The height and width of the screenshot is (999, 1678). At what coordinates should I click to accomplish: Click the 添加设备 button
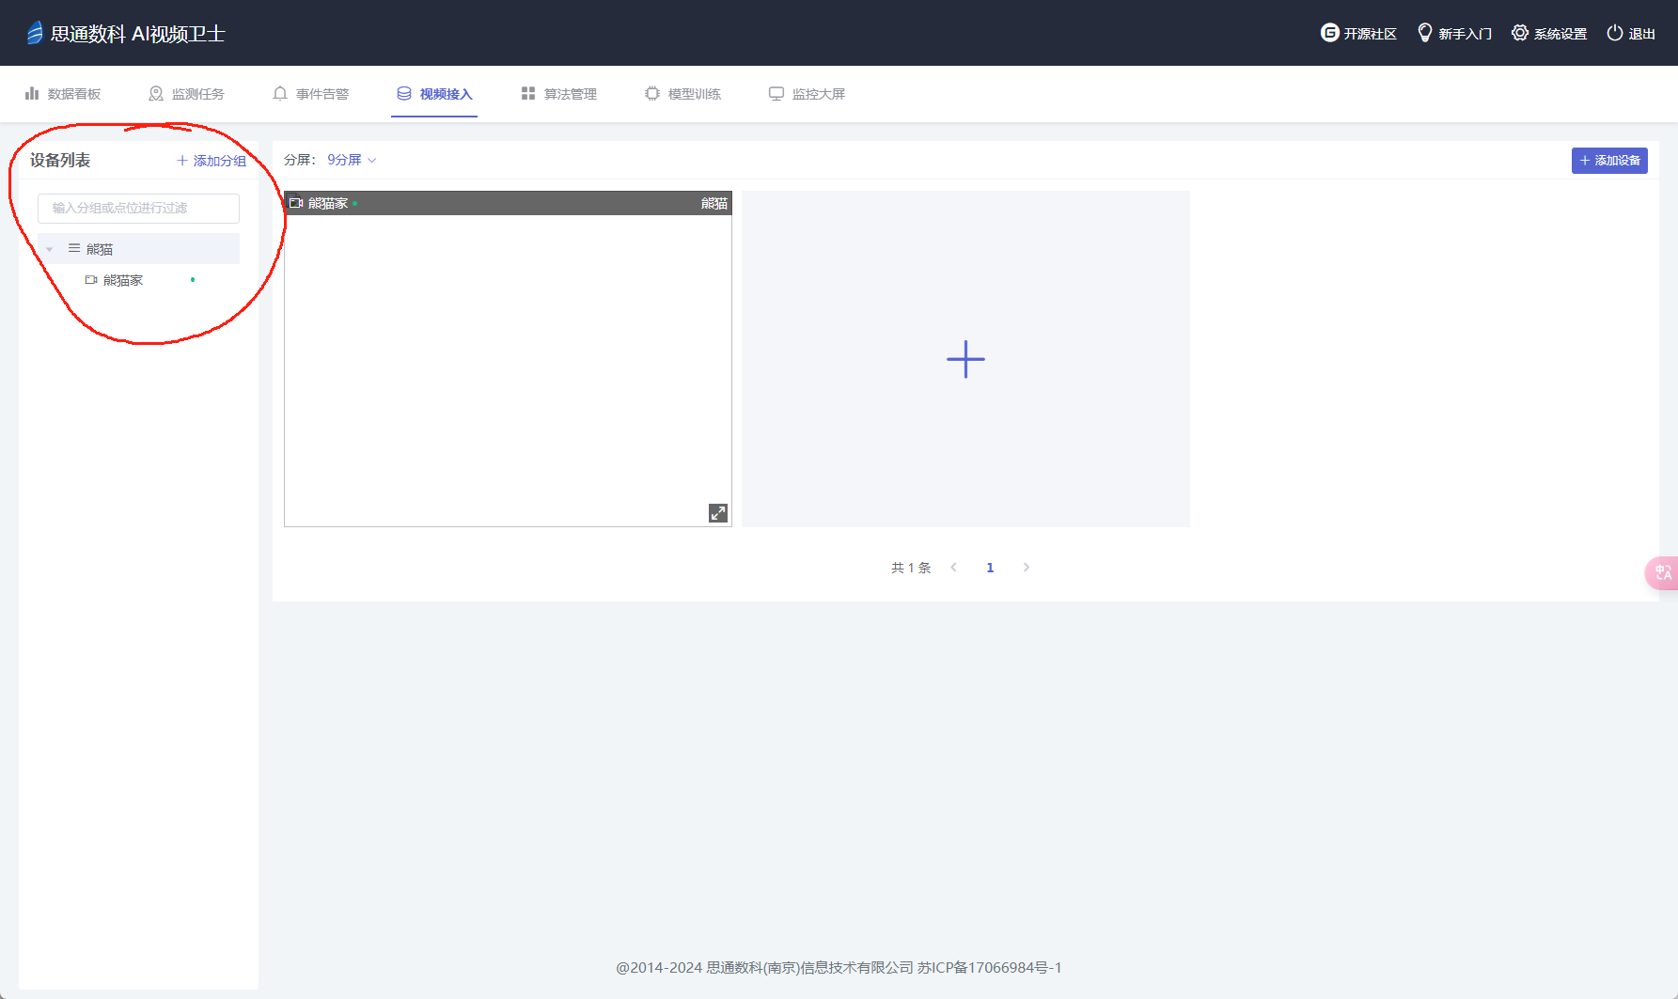tap(1609, 161)
